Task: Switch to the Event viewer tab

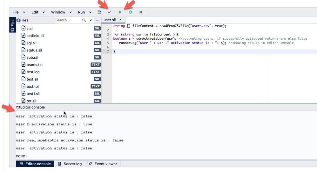Action: 103,164
